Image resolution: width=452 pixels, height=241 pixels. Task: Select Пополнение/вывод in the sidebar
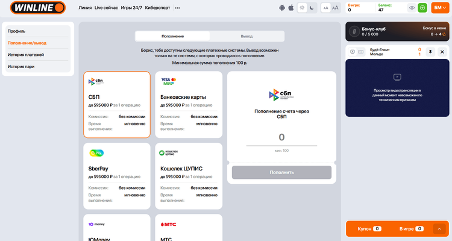(x=38, y=43)
